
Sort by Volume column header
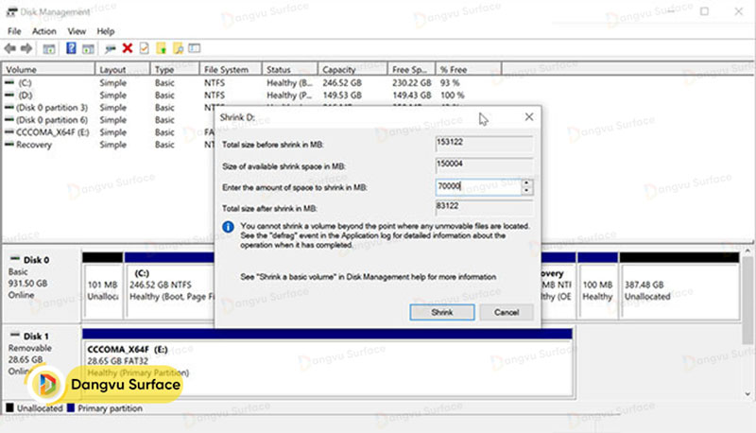[48, 69]
